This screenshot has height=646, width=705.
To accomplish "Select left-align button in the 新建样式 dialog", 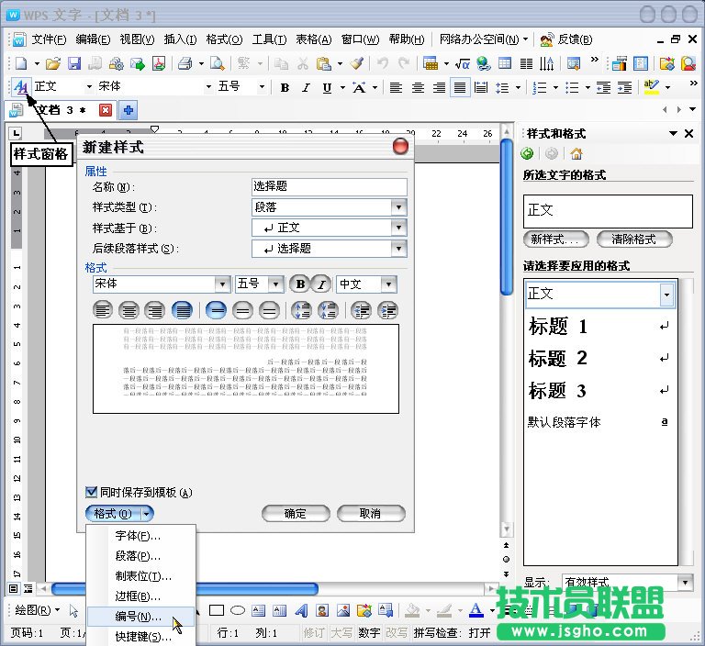I will tap(103, 310).
